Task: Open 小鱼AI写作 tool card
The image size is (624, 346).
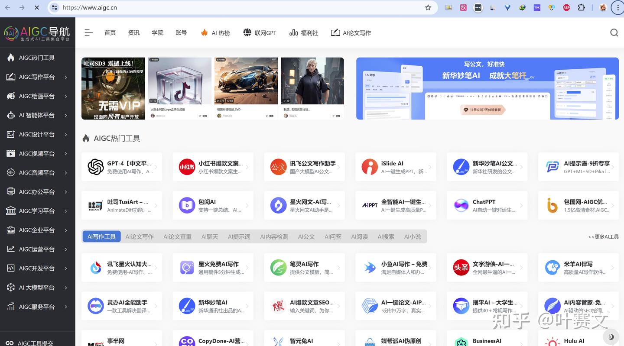Action: 396,268
